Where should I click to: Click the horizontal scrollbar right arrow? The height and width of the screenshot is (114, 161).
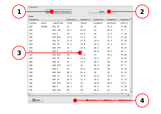128,94
